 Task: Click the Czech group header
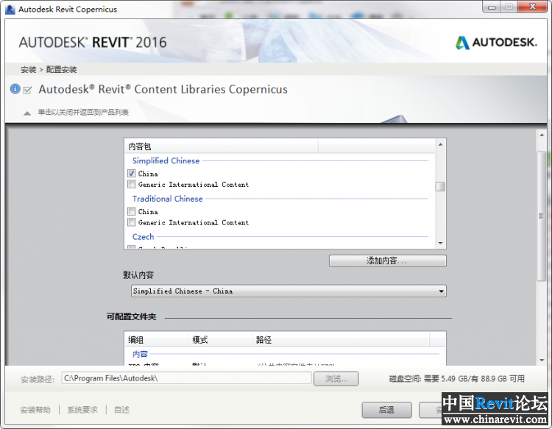click(143, 237)
